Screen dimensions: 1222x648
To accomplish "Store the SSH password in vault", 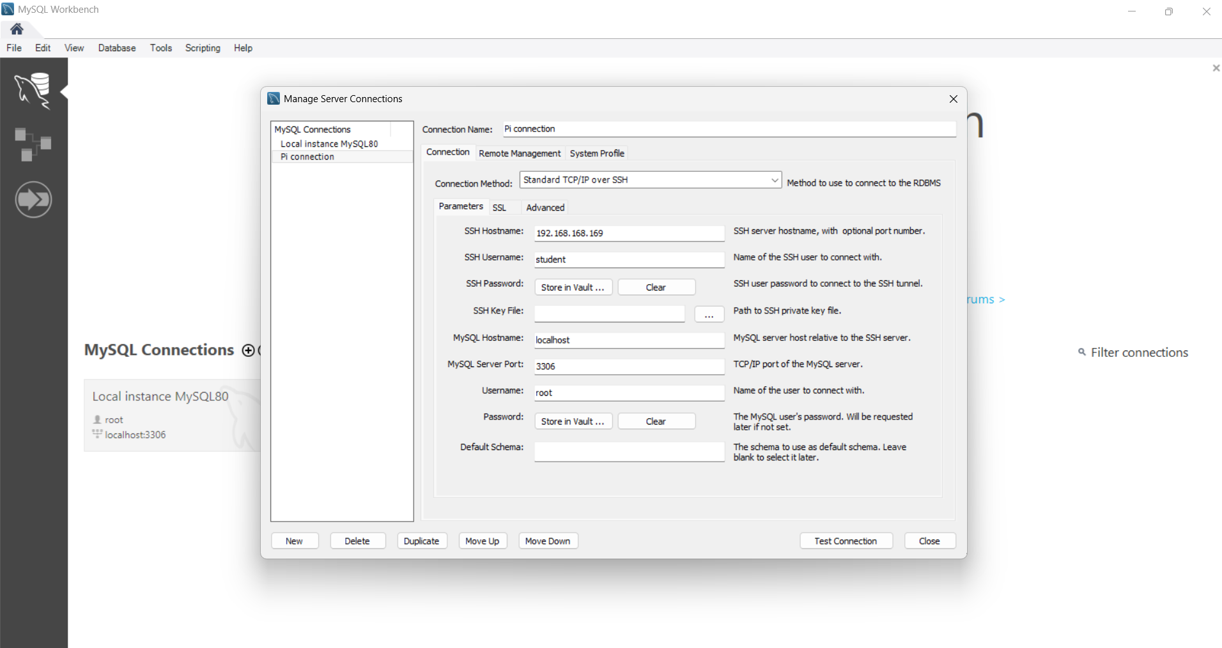I will pyautogui.click(x=573, y=287).
